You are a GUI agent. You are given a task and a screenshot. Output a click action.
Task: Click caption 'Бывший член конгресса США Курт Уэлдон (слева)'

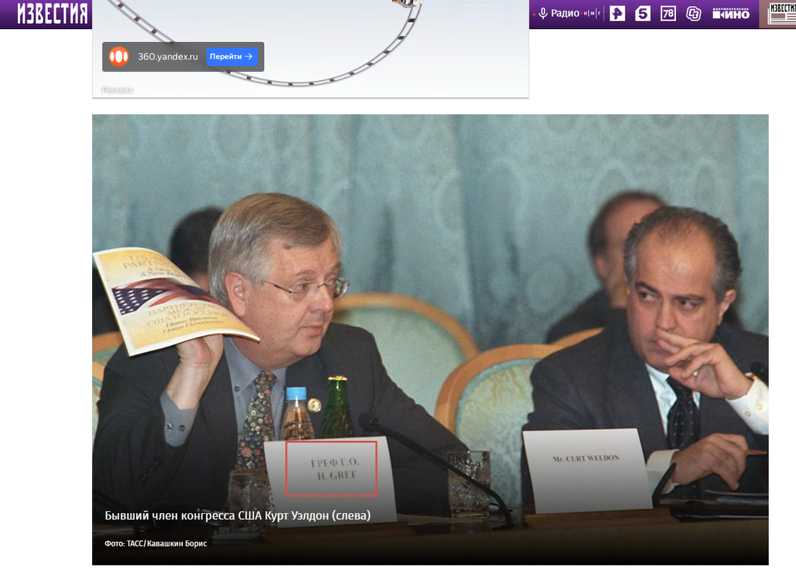[237, 515]
